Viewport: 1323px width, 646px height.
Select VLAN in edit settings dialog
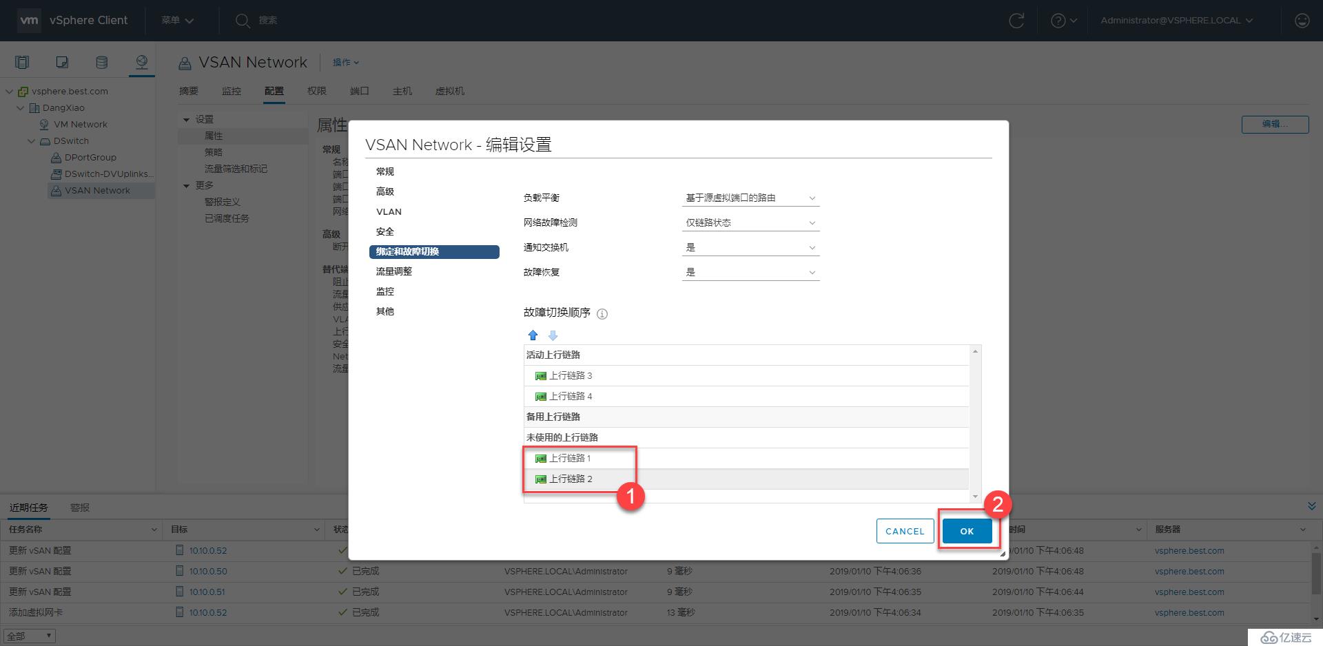coord(389,211)
